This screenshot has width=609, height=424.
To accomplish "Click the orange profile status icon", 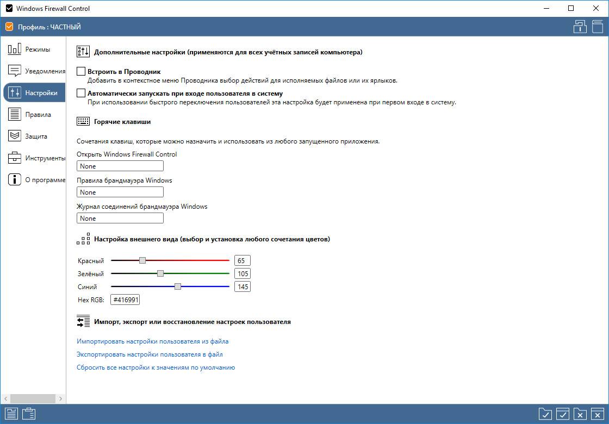I will 9,27.
